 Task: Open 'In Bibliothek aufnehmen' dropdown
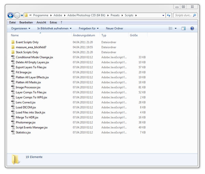pos(54,28)
